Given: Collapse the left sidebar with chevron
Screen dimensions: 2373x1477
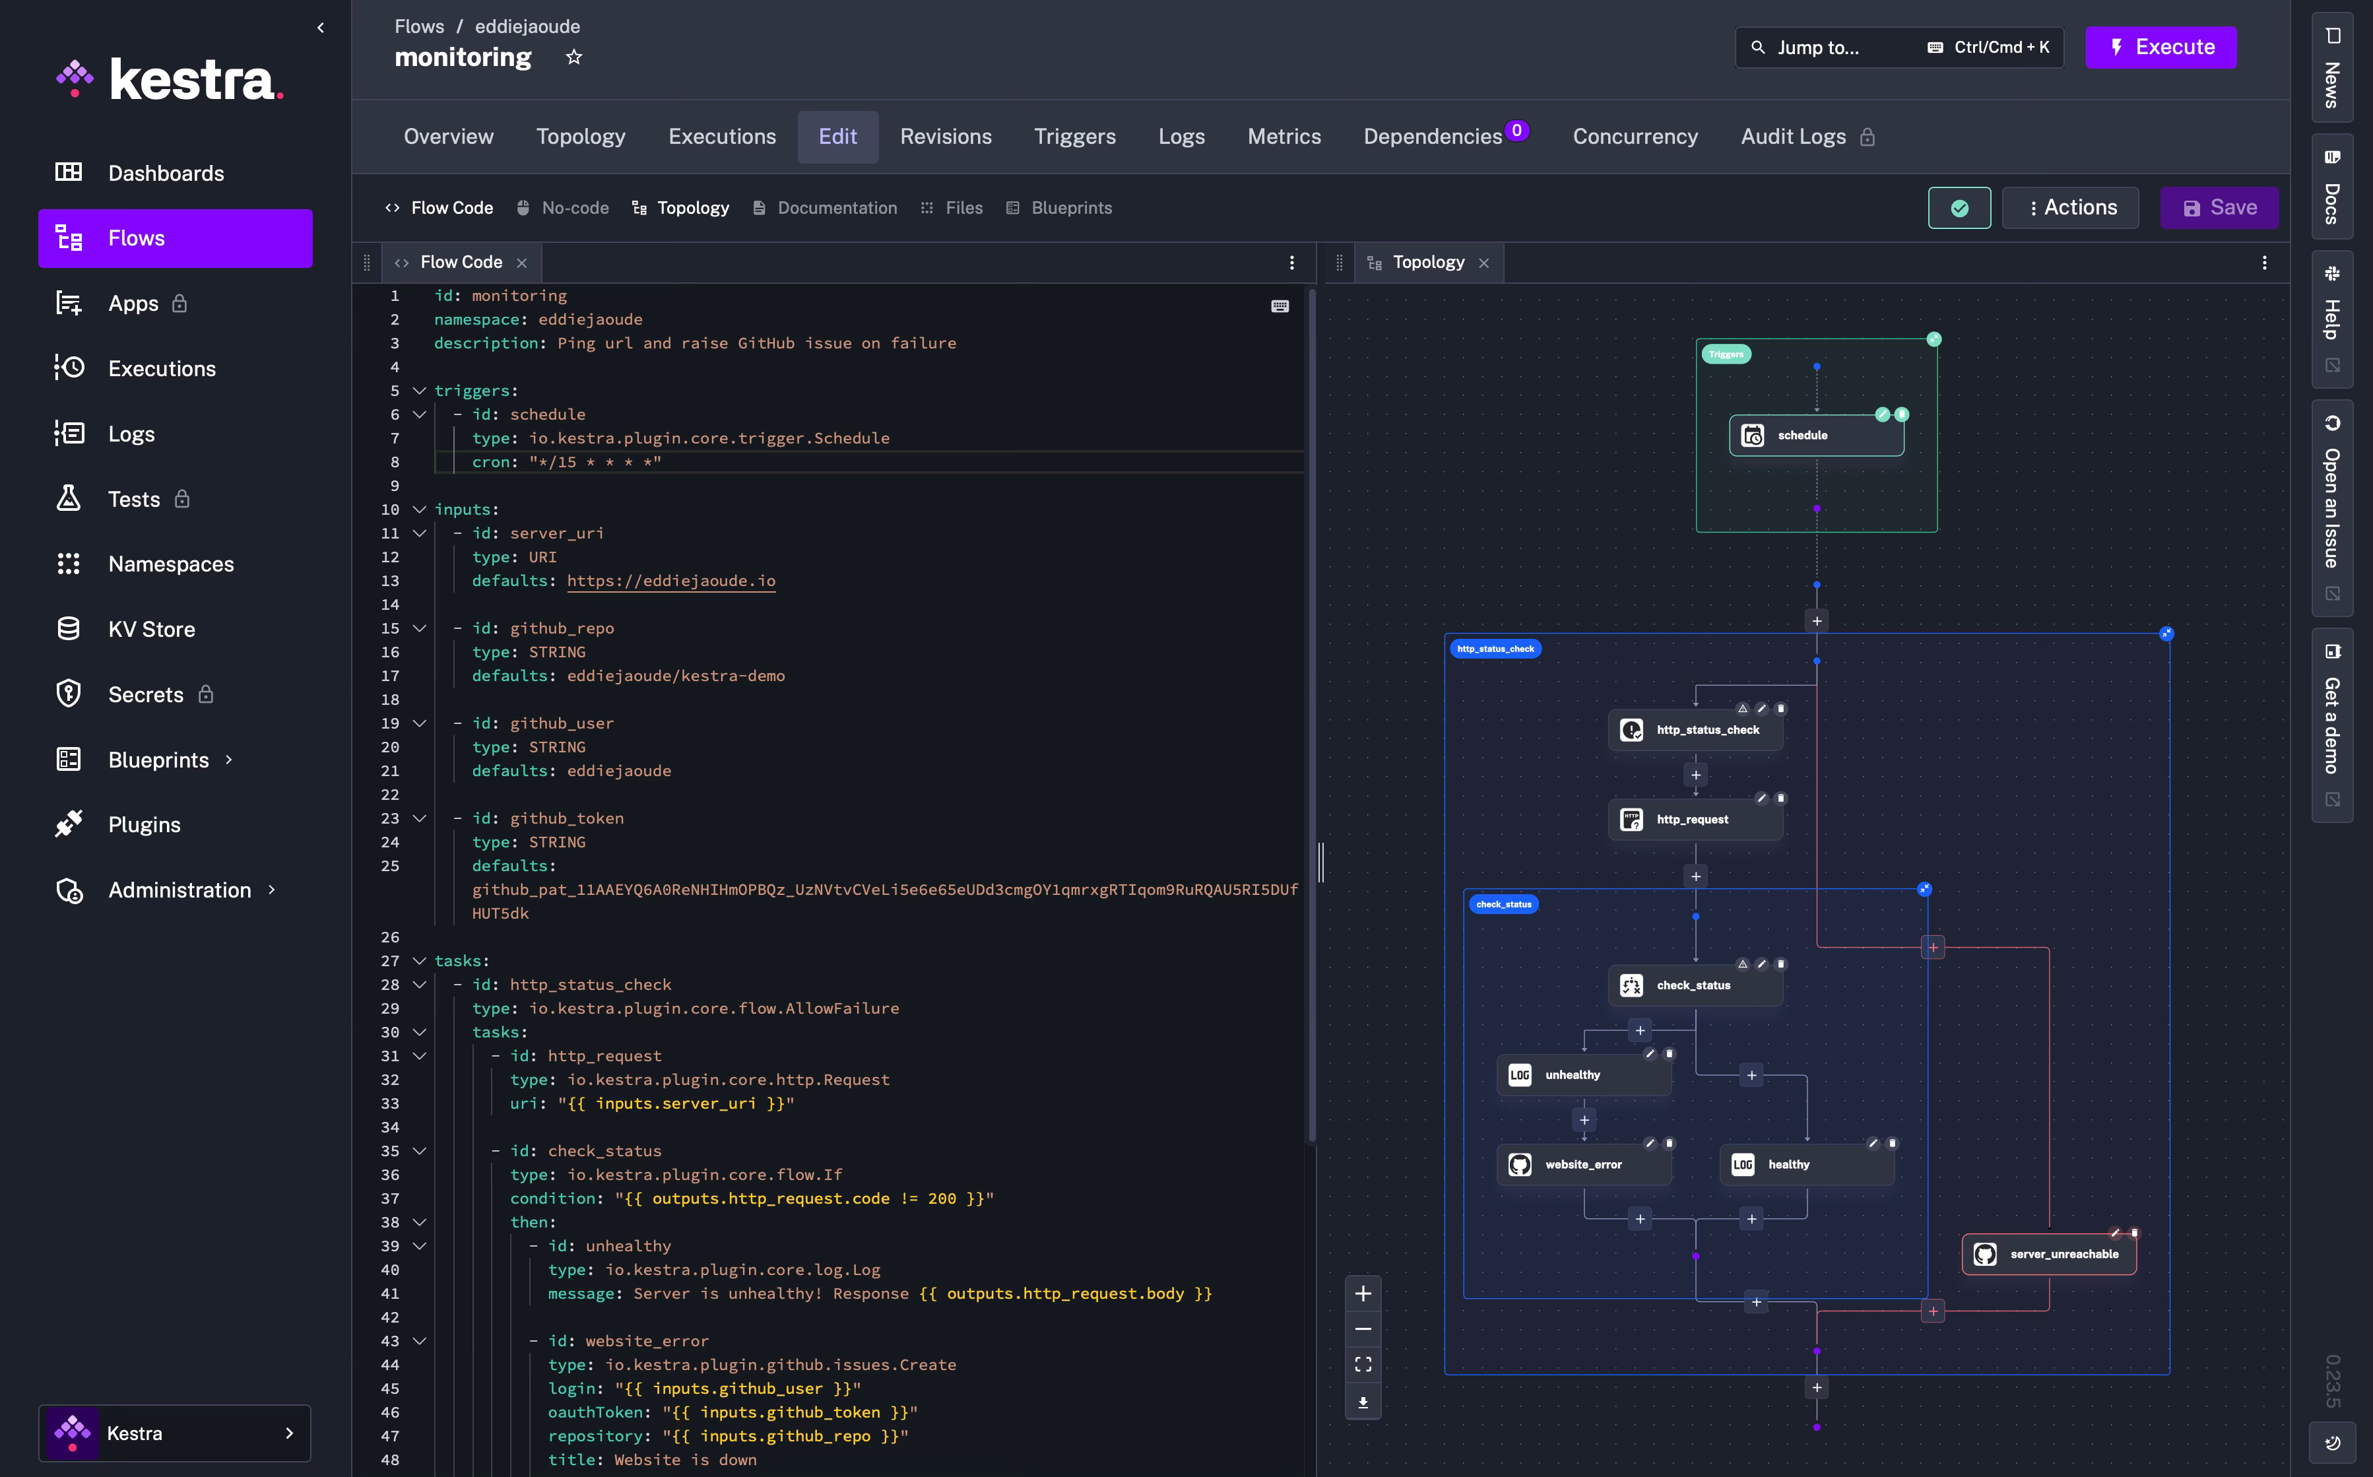Looking at the screenshot, I should (x=320, y=27).
